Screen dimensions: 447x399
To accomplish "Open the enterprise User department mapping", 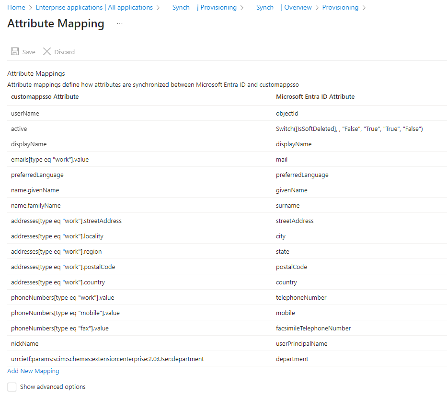I will point(107,359).
